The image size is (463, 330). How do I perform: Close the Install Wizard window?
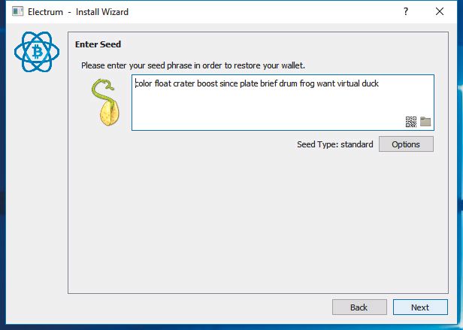[440, 11]
